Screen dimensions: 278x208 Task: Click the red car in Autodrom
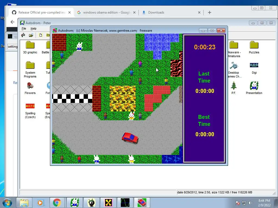(x=130, y=138)
